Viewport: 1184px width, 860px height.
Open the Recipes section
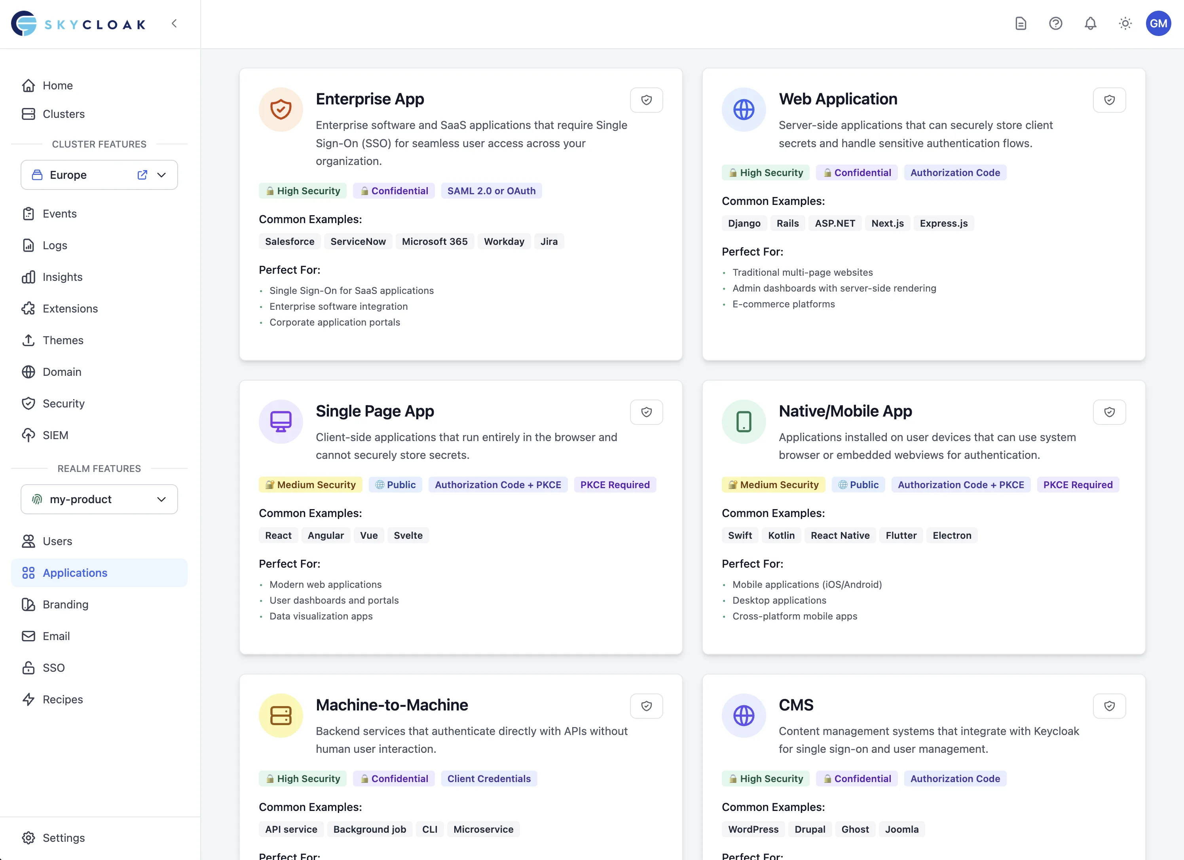pos(63,699)
